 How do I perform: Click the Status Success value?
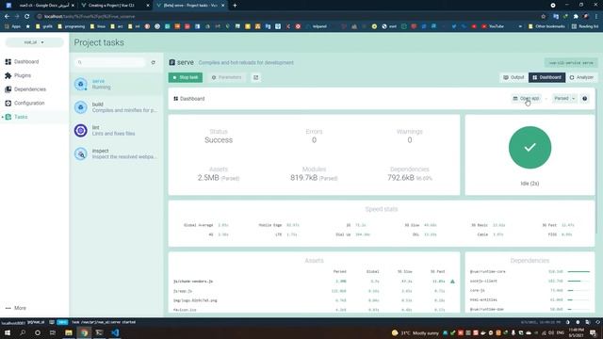click(219, 140)
